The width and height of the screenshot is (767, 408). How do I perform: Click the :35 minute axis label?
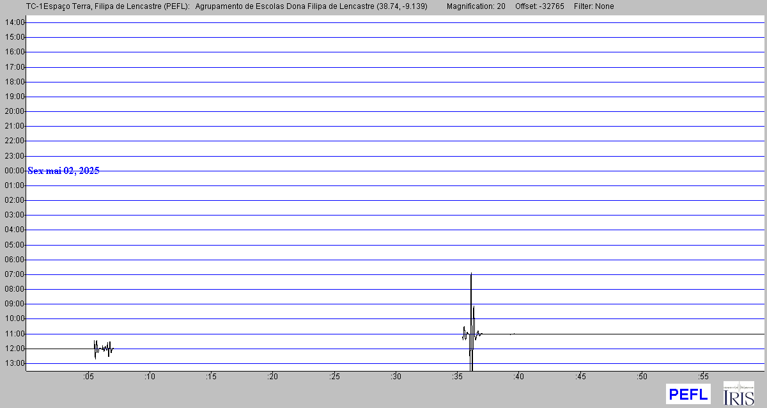[x=457, y=377]
